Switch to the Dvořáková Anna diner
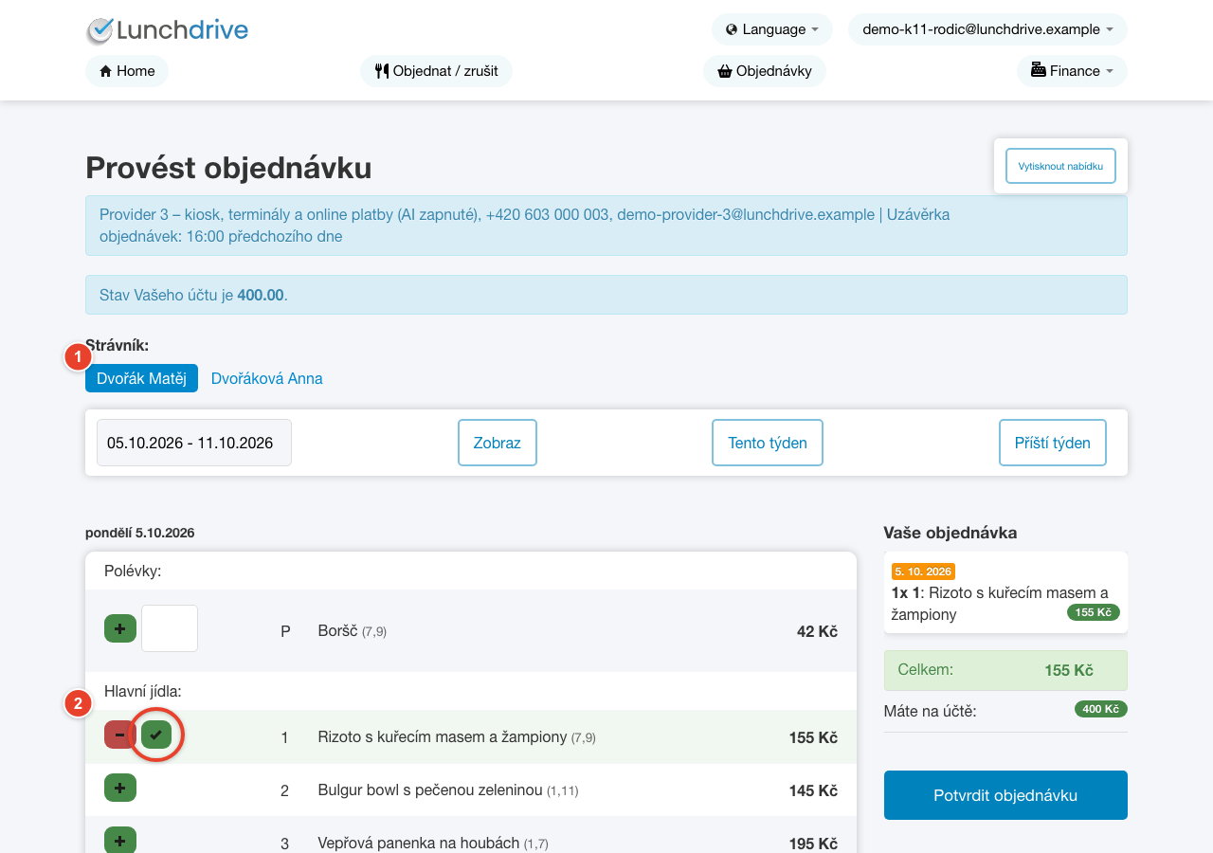 pyautogui.click(x=266, y=378)
